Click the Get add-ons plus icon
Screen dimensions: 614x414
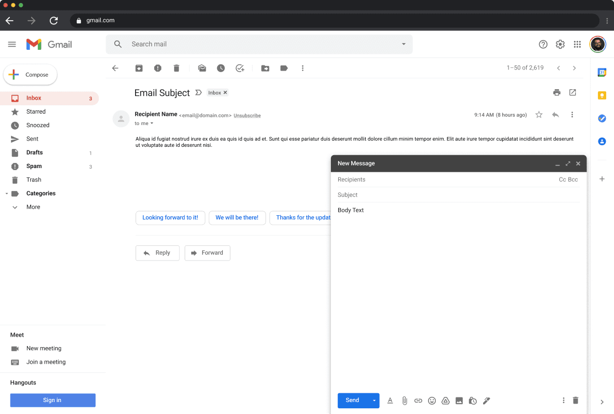602,179
